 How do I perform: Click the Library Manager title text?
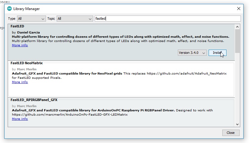point(26,9)
